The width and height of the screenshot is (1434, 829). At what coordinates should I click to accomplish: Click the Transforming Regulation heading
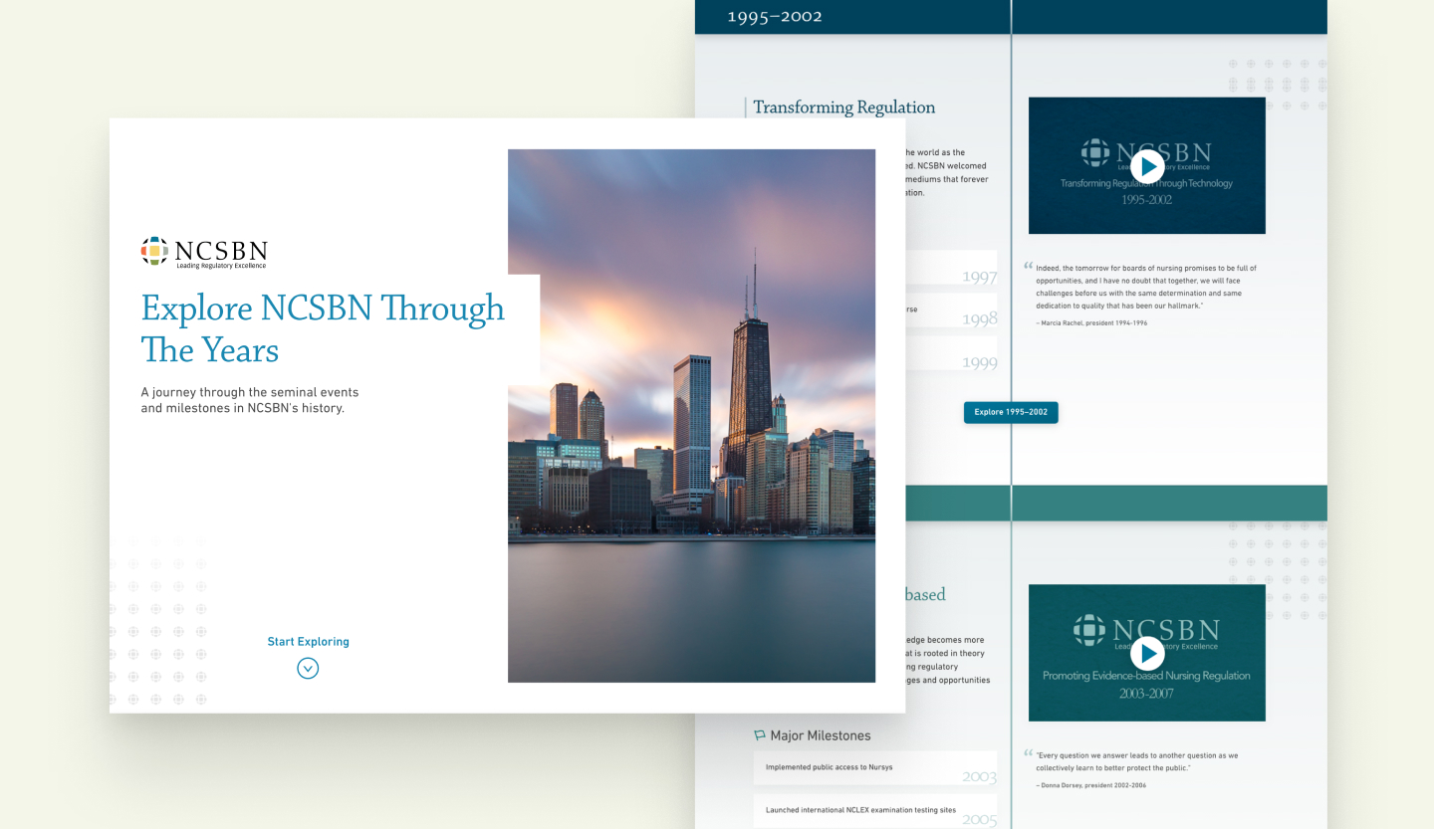[x=843, y=107]
